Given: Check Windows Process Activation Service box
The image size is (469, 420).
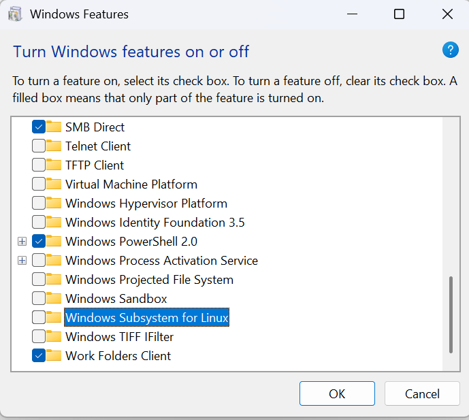Looking at the screenshot, I should (39, 260).
